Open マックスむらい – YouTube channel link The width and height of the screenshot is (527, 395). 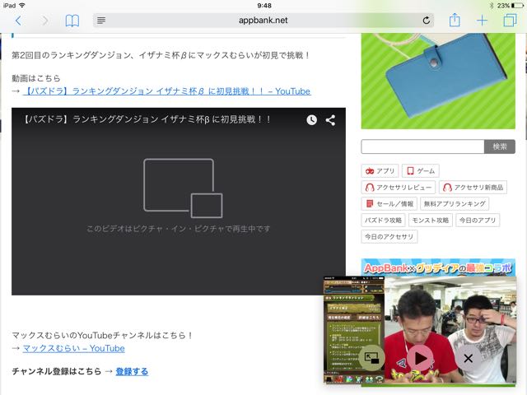pyautogui.click(x=73, y=348)
